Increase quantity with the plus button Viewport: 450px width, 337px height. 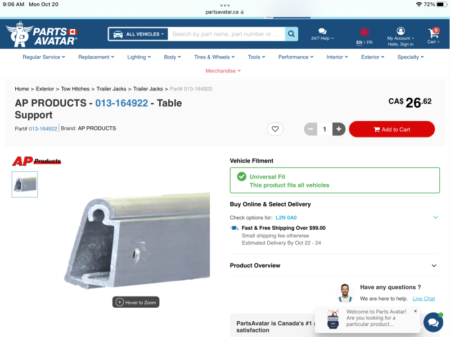pyautogui.click(x=339, y=129)
